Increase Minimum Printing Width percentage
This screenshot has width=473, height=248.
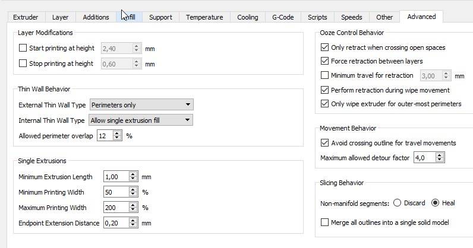134,189
